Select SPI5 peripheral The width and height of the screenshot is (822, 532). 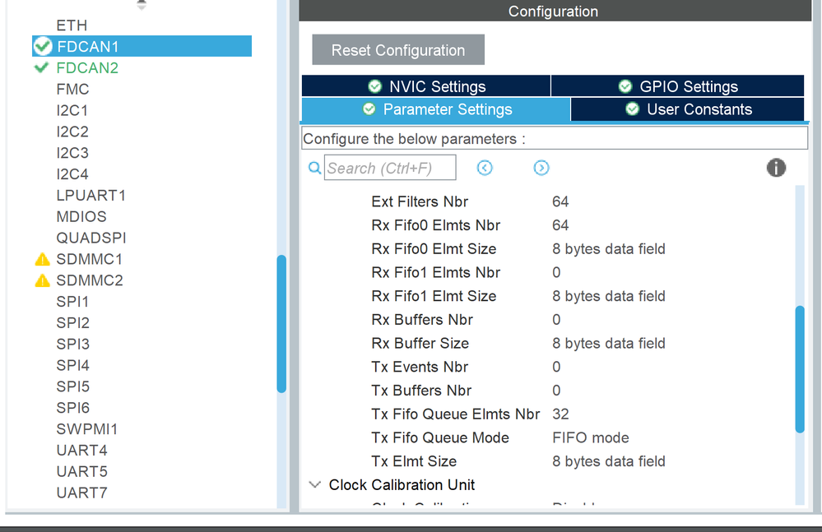point(73,386)
